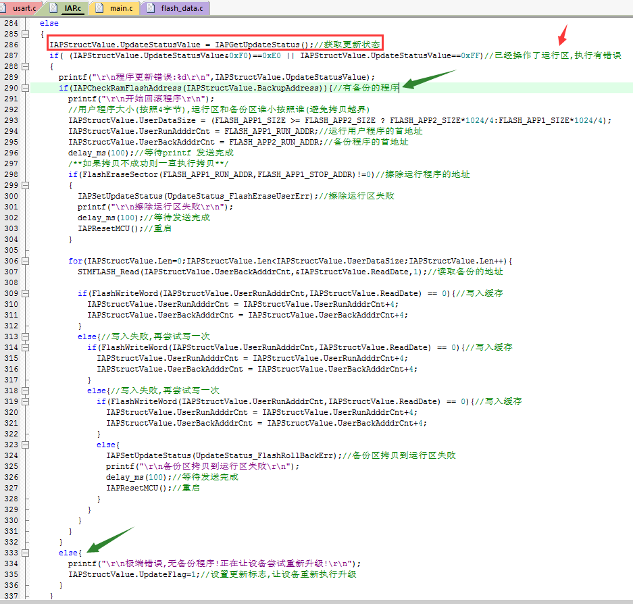This screenshot has width=633, height=604.
Task: Click line number 307 in the gutter
Action: [11, 272]
